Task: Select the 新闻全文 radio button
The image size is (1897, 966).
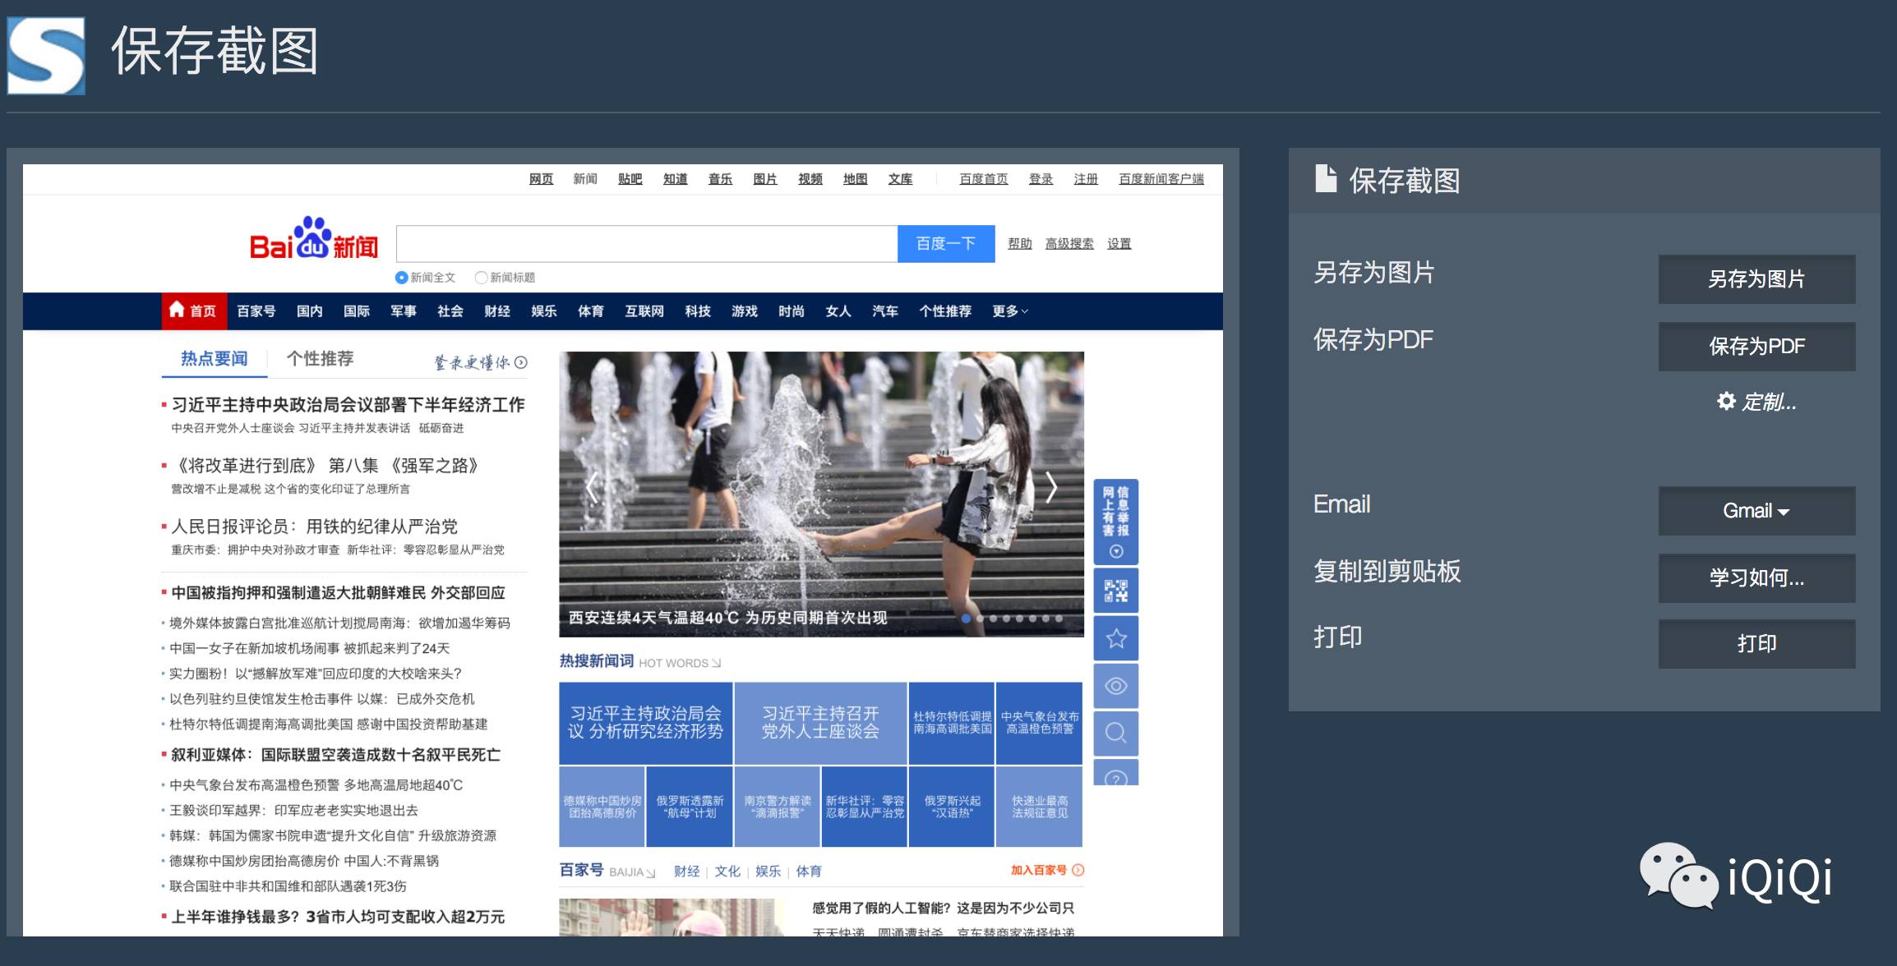Action: point(401,278)
